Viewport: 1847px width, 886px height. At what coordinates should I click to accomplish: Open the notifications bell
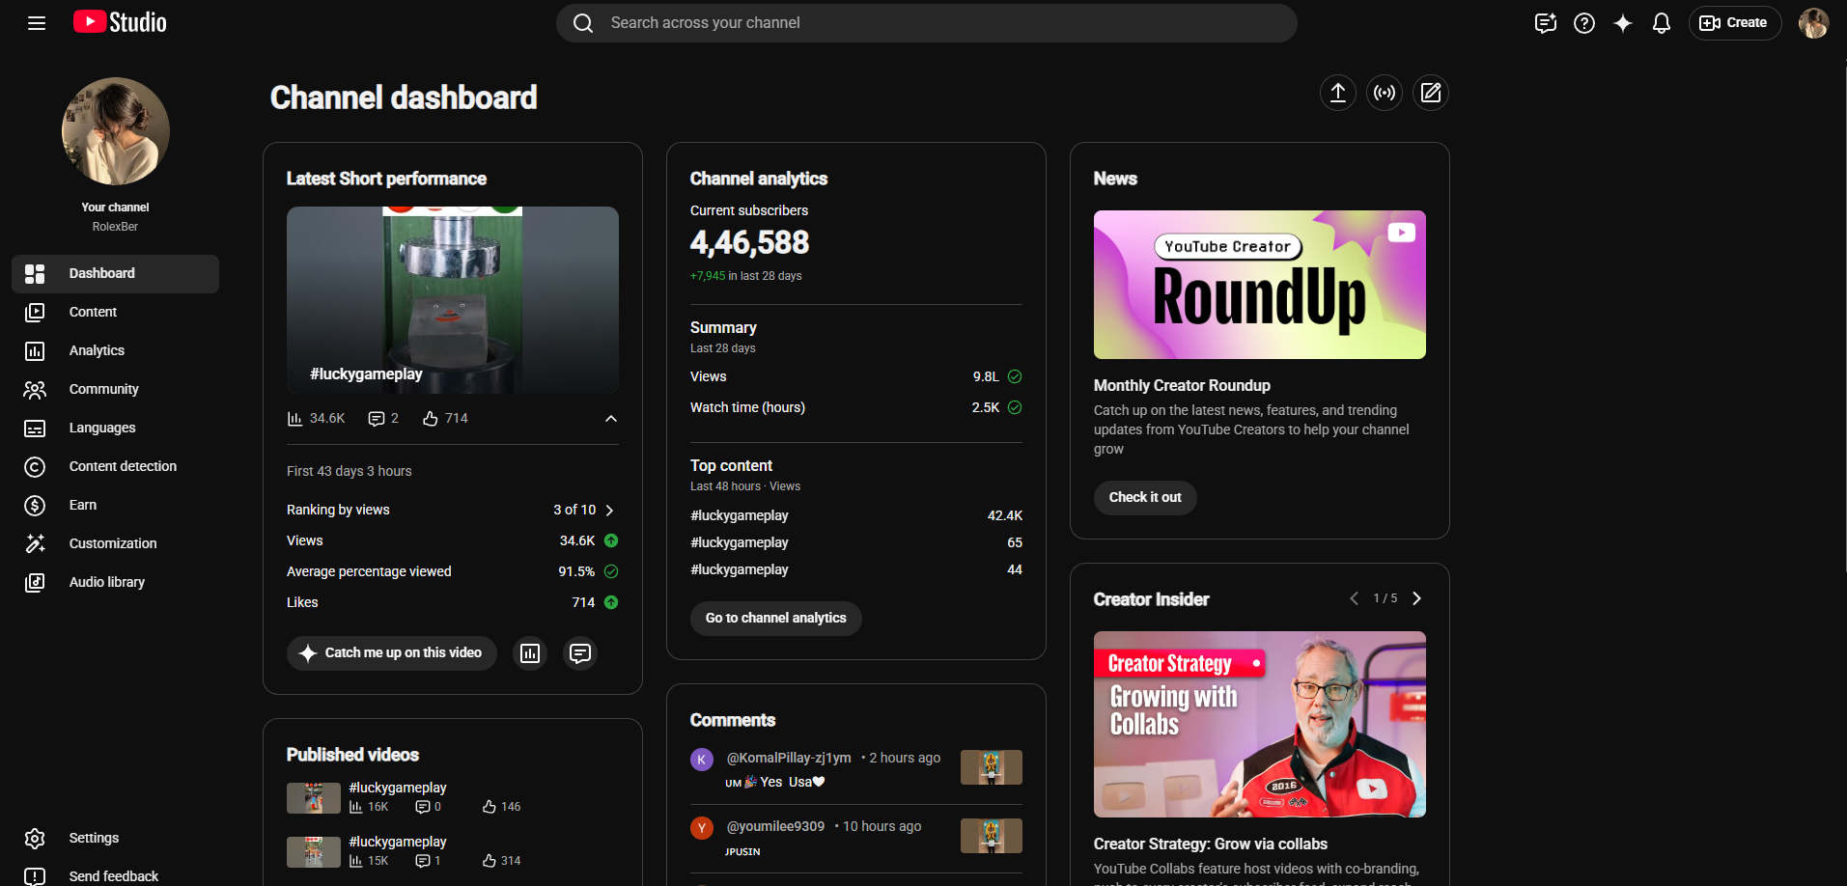click(1662, 23)
